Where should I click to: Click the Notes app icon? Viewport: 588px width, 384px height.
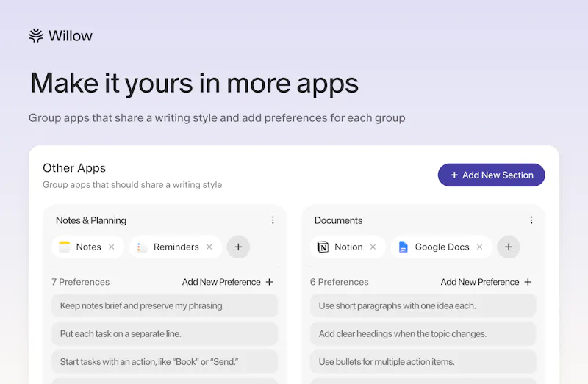click(65, 247)
